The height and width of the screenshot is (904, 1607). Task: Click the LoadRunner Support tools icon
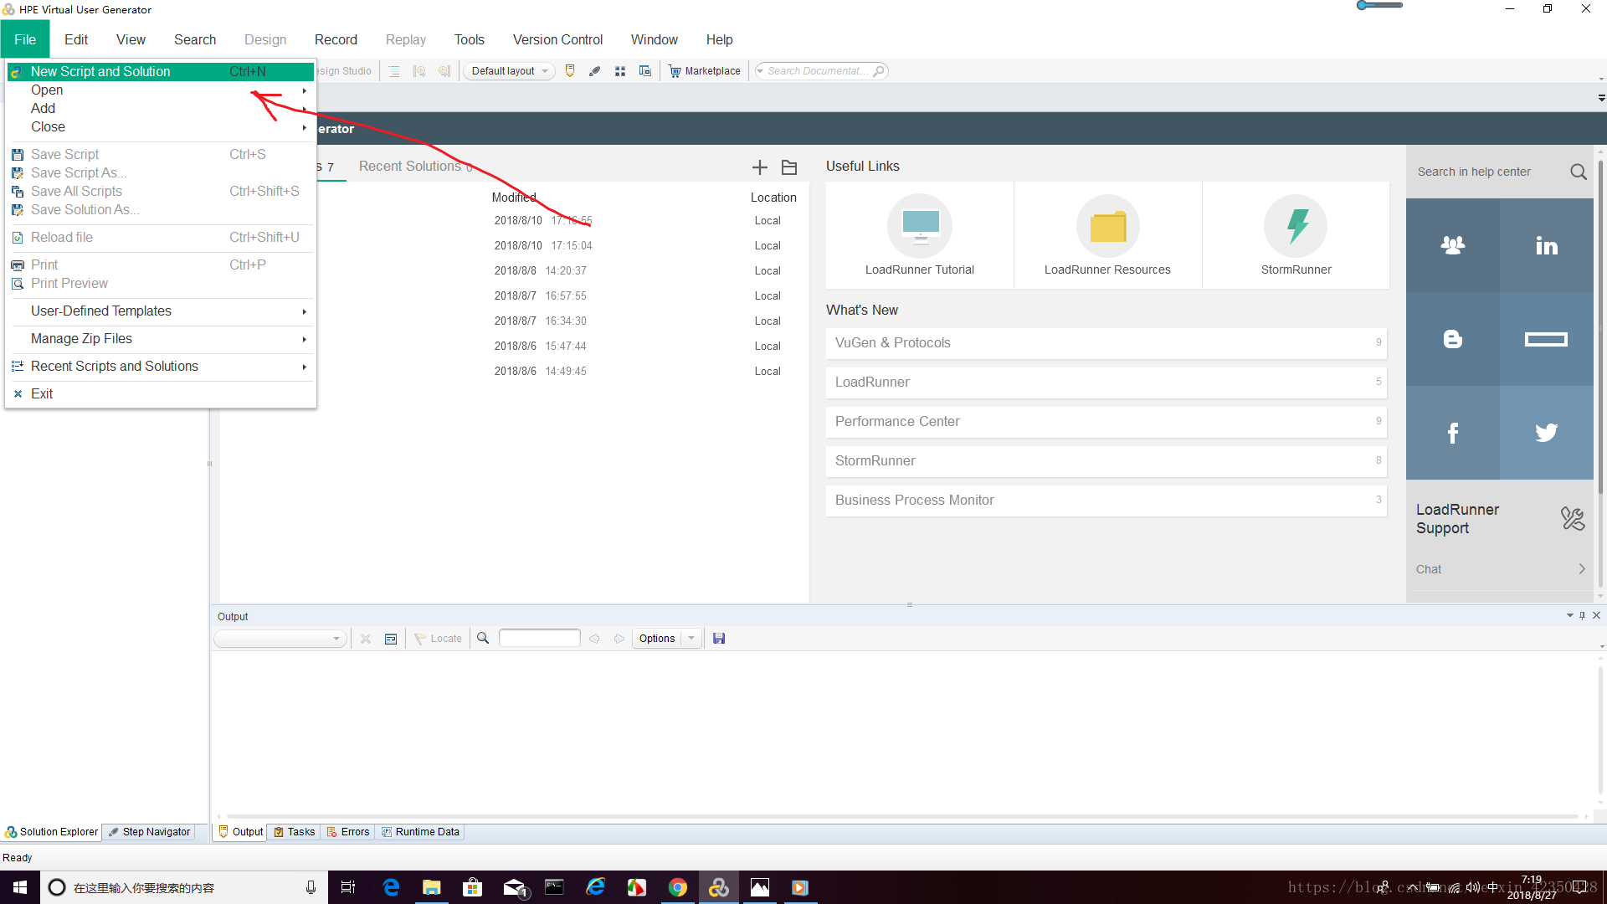point(1573,519)
